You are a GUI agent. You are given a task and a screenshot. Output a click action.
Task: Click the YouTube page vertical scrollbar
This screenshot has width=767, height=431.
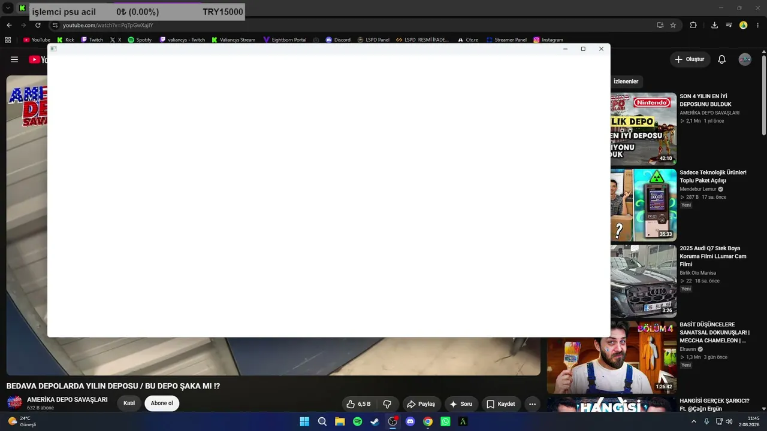763,96
